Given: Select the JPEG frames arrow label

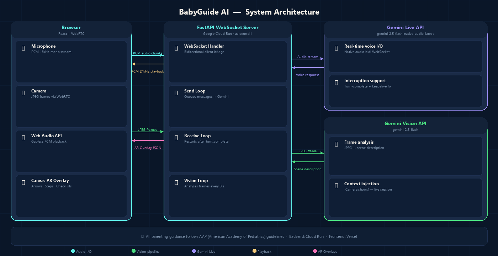Looking at the screenshot, I should [147, 130].
